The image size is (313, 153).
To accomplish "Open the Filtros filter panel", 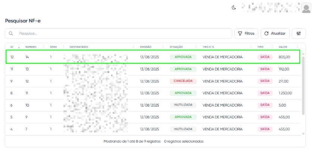I will [x=246, y=34].
